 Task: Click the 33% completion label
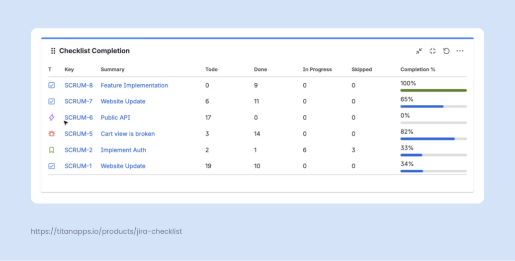(x=407, y=148)
